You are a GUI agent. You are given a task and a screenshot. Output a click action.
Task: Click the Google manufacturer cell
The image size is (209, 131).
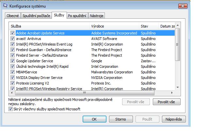tap(97, 61)
